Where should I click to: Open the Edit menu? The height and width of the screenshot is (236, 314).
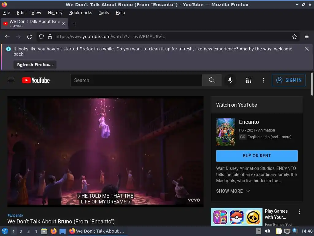pyautogui.click(x=21, y=13)
